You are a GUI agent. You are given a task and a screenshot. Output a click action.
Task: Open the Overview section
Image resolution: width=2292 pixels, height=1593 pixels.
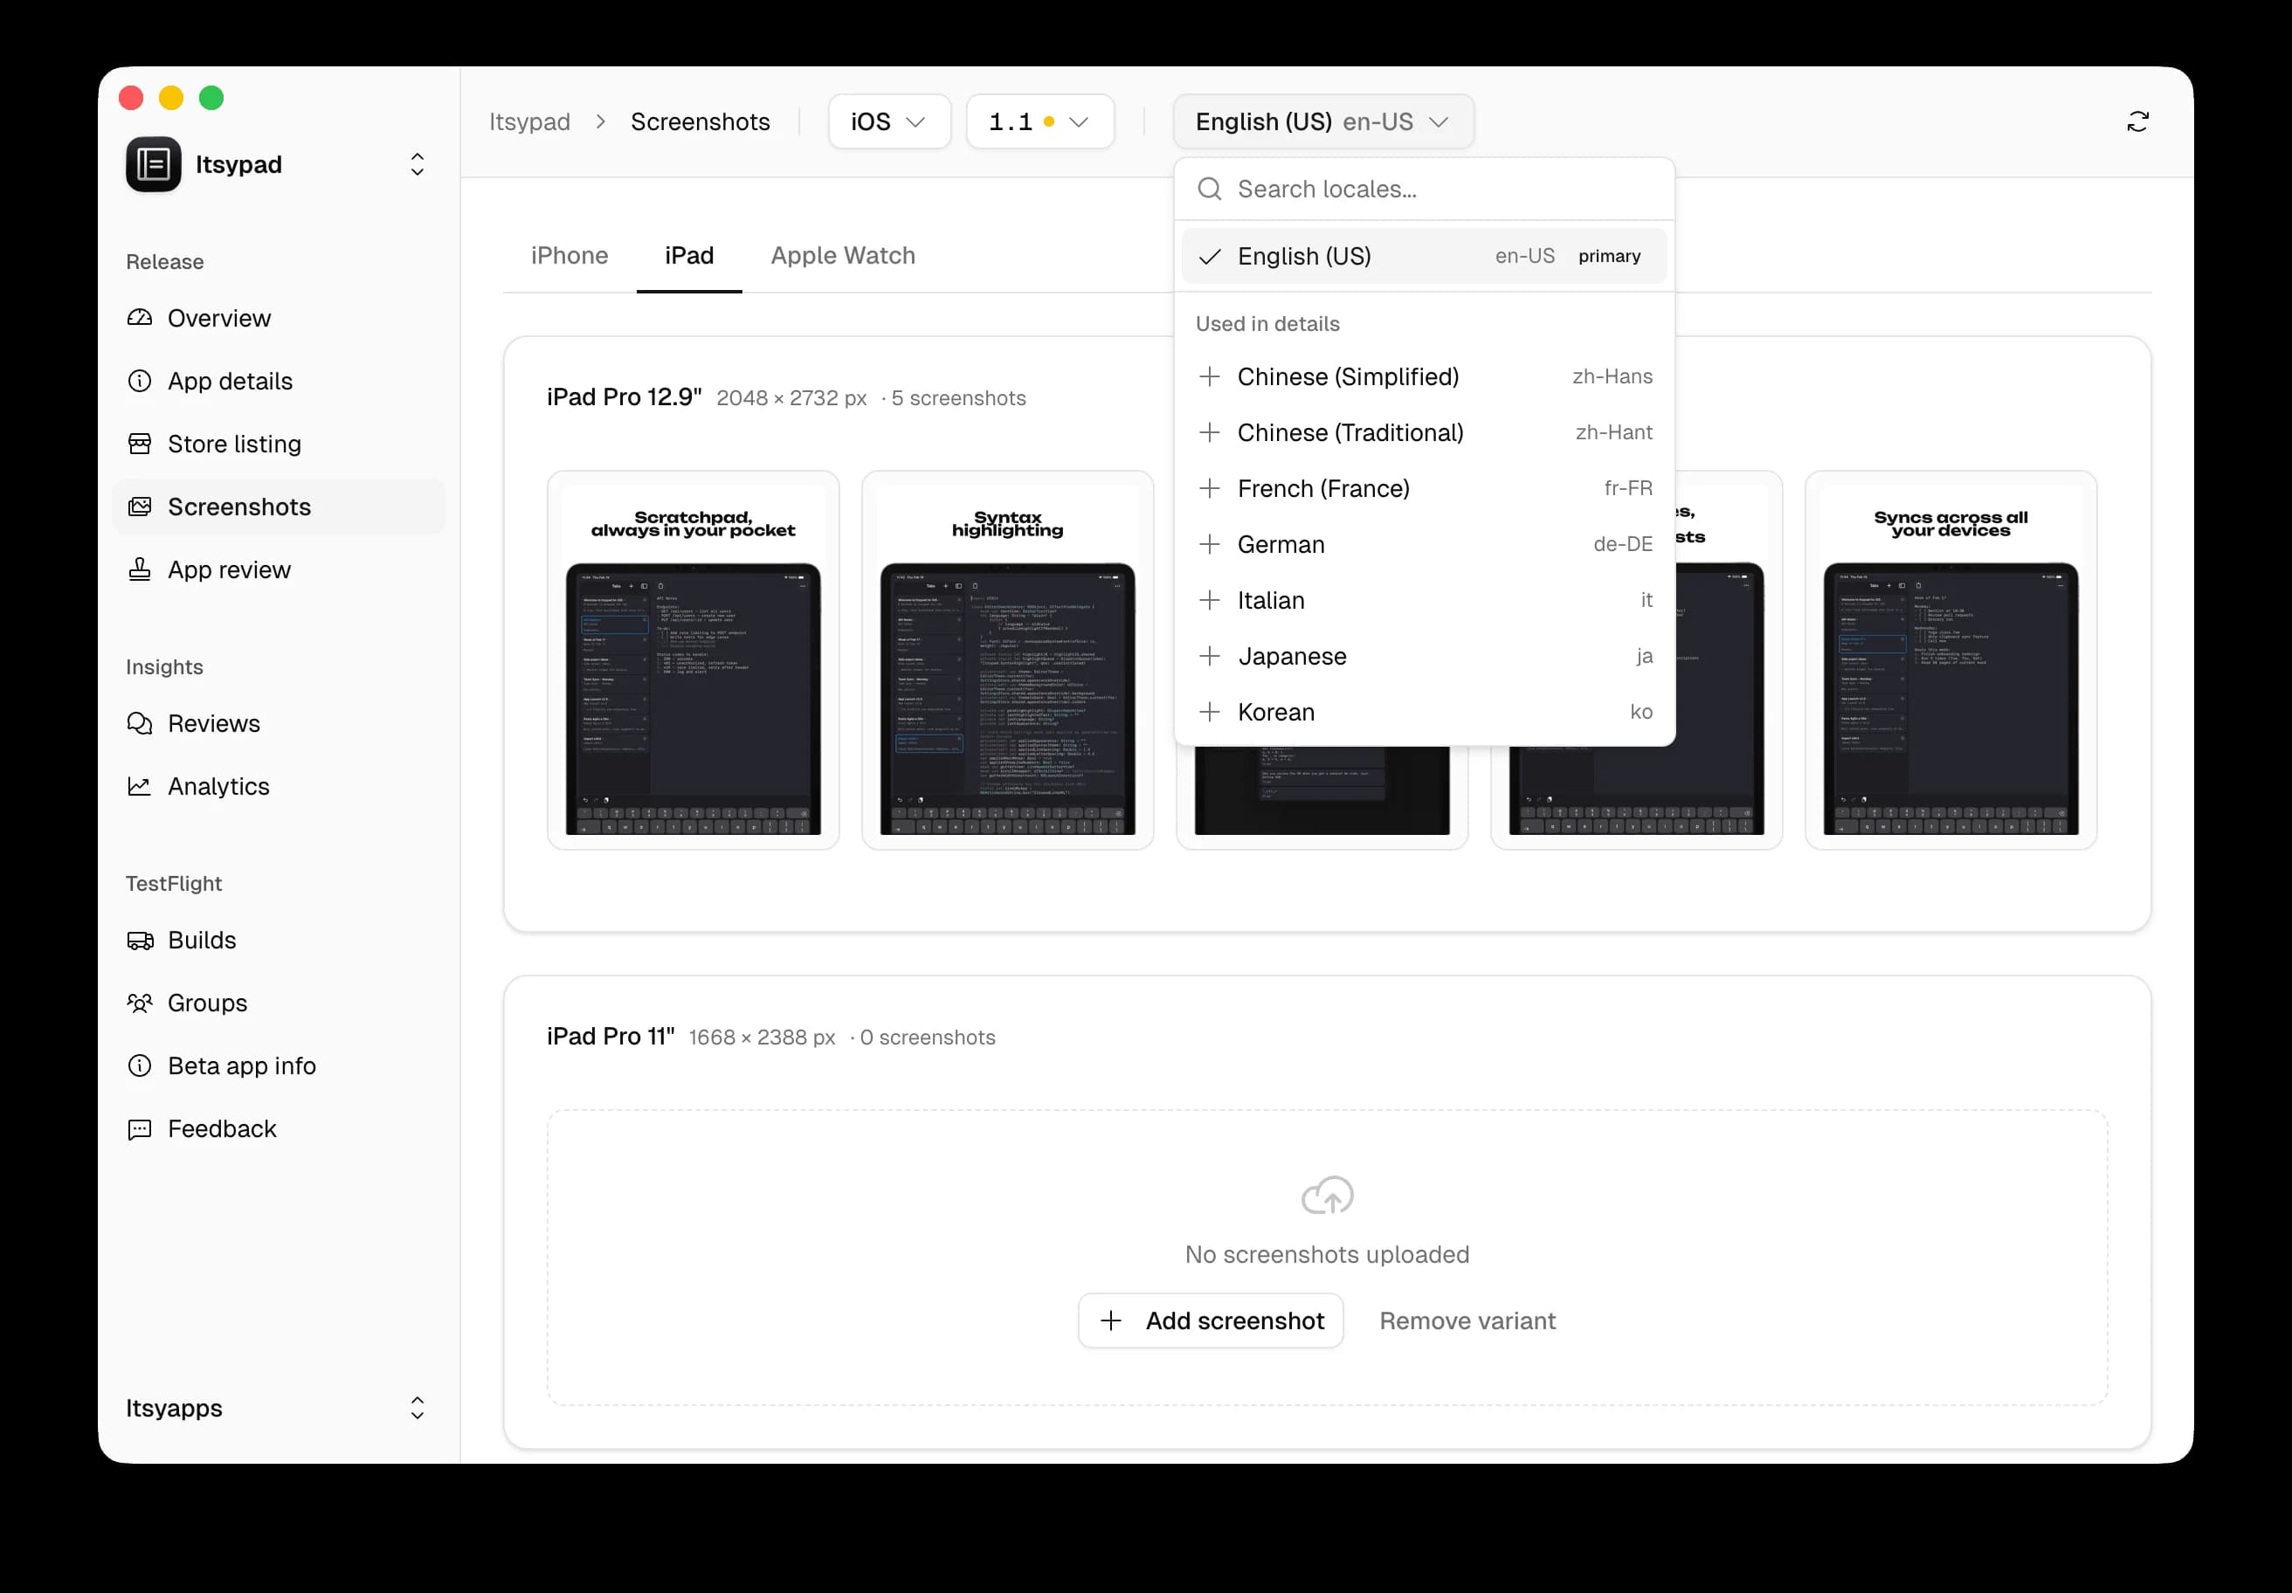(x=218, y=317)
